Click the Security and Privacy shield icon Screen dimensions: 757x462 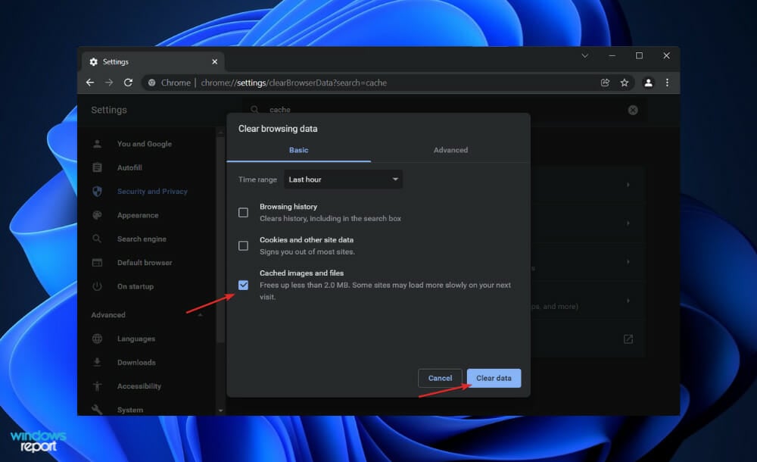coord(97,192)
